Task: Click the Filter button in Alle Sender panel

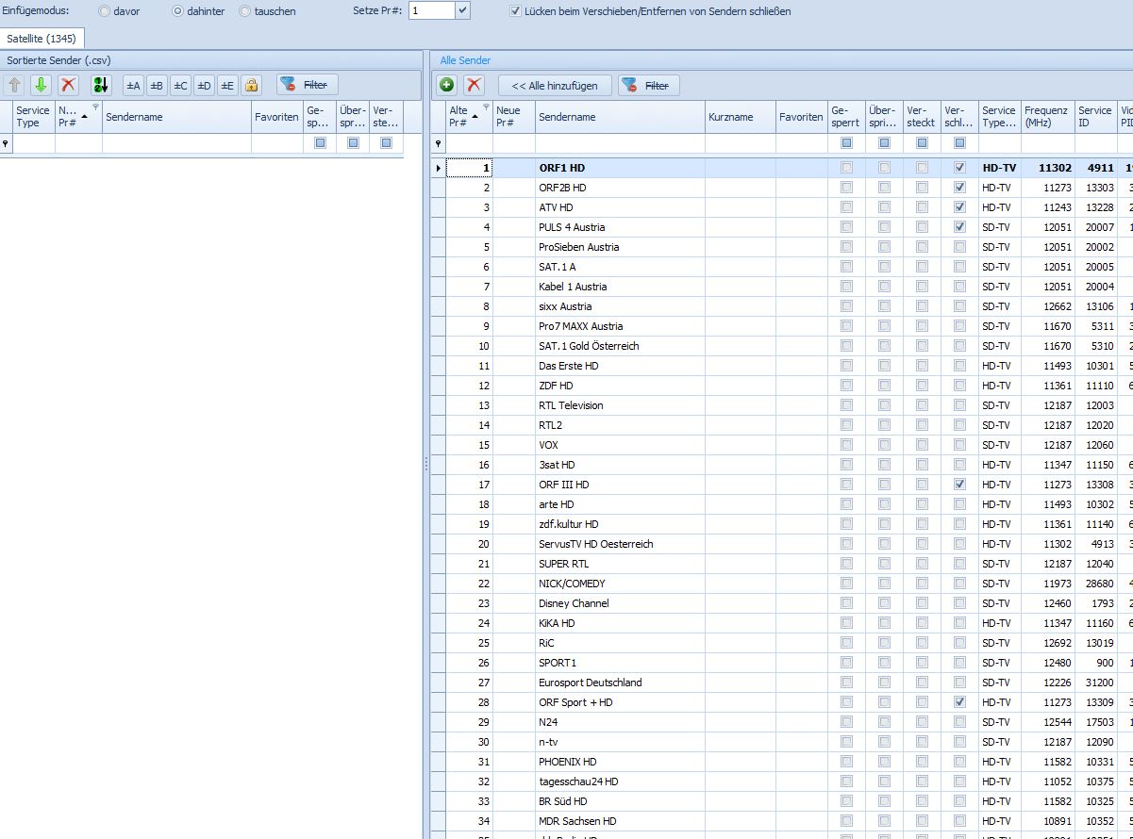Action: [x=647, y=85]
